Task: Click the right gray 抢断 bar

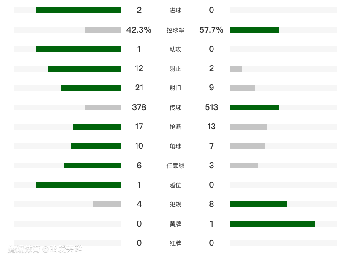Action: [x=248, y=127]
